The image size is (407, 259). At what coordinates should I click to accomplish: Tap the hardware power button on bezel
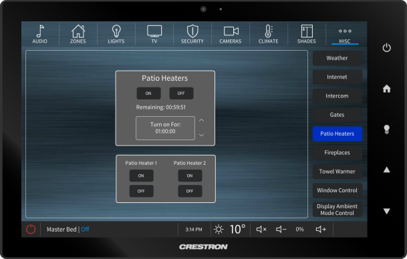[386, 47]
